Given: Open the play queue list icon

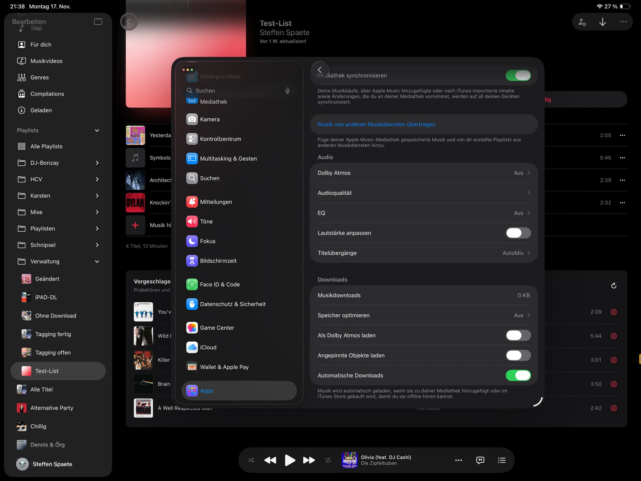Looking at the screenshot, I should [501, 460].
